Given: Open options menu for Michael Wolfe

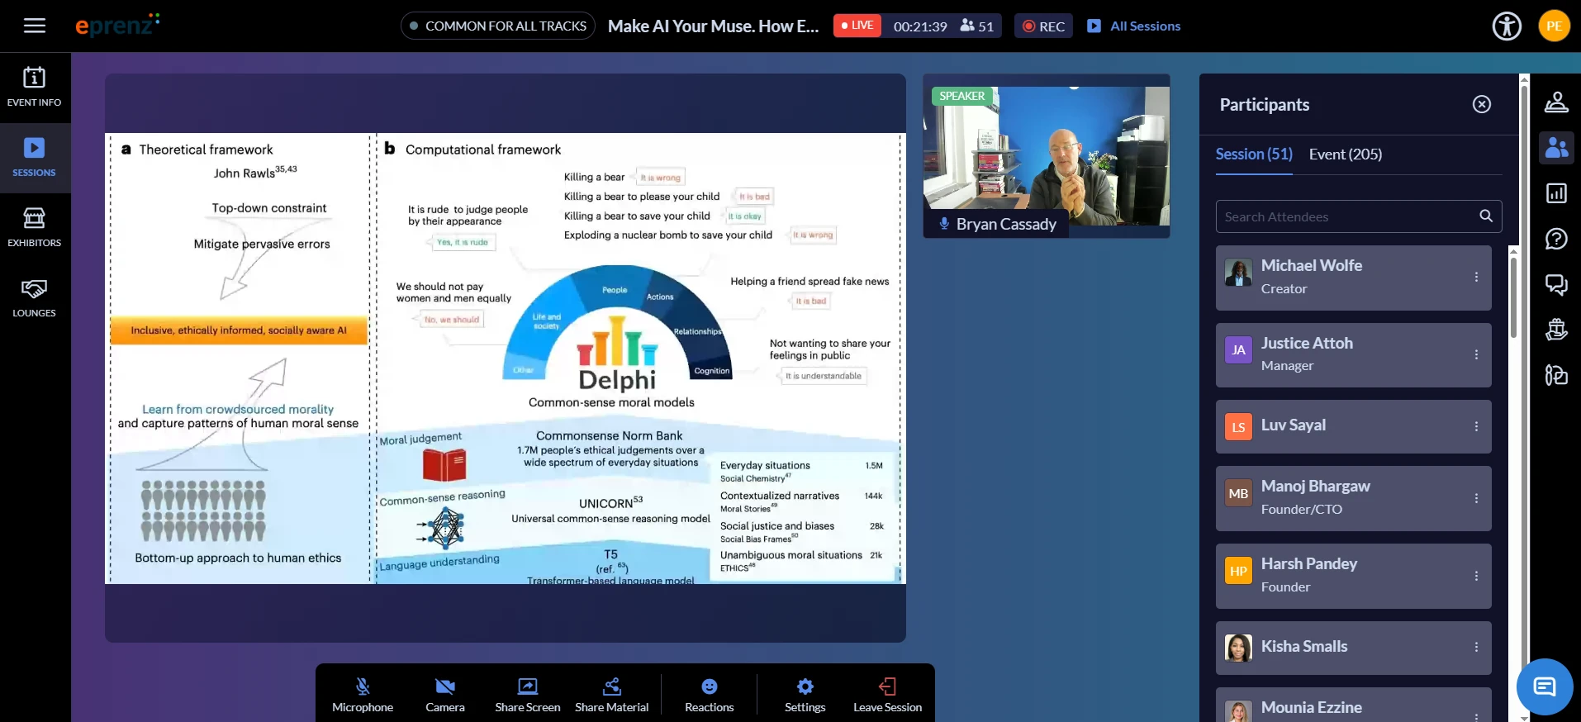Looking at the screenshot, I should click(1476, 278).
